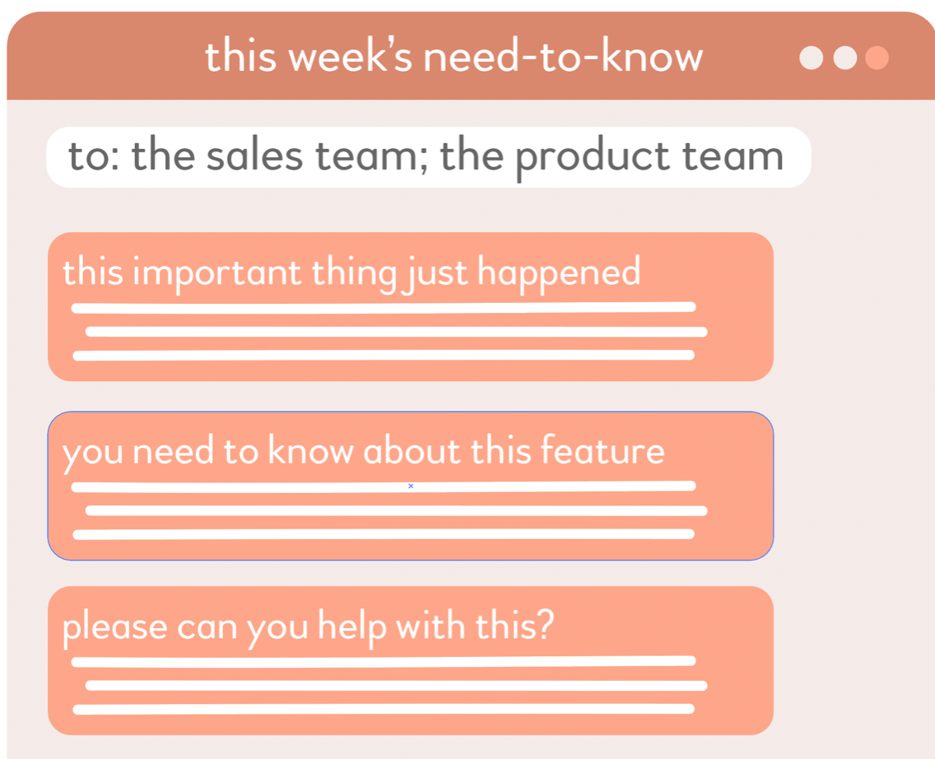Click the last white line in third card

tap(383, 709)
